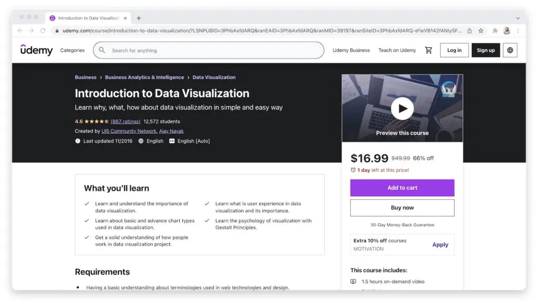Click Add to cart
The height and width of the screenshot is (305, 538).
(x=402, y=188)
